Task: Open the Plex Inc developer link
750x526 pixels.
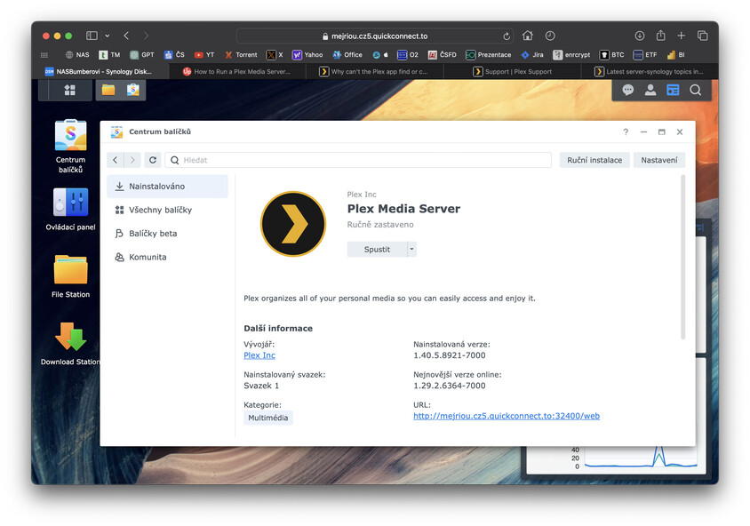Action: point(259,355)
